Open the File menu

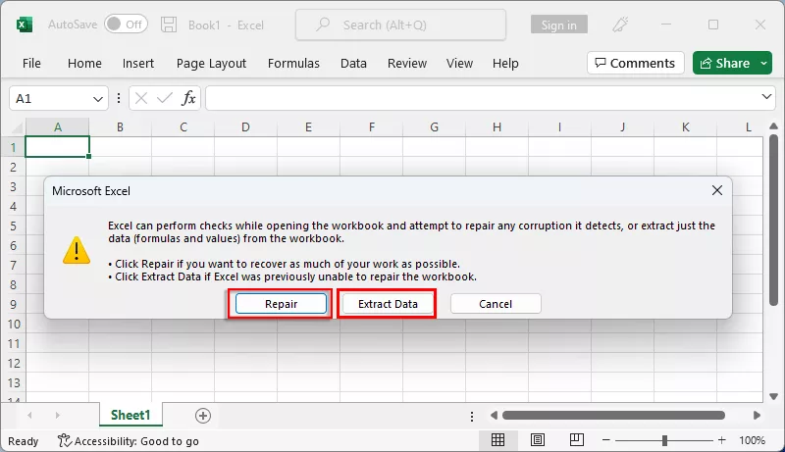coord(31,63)
